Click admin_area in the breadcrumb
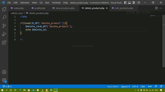 [17, 13]
